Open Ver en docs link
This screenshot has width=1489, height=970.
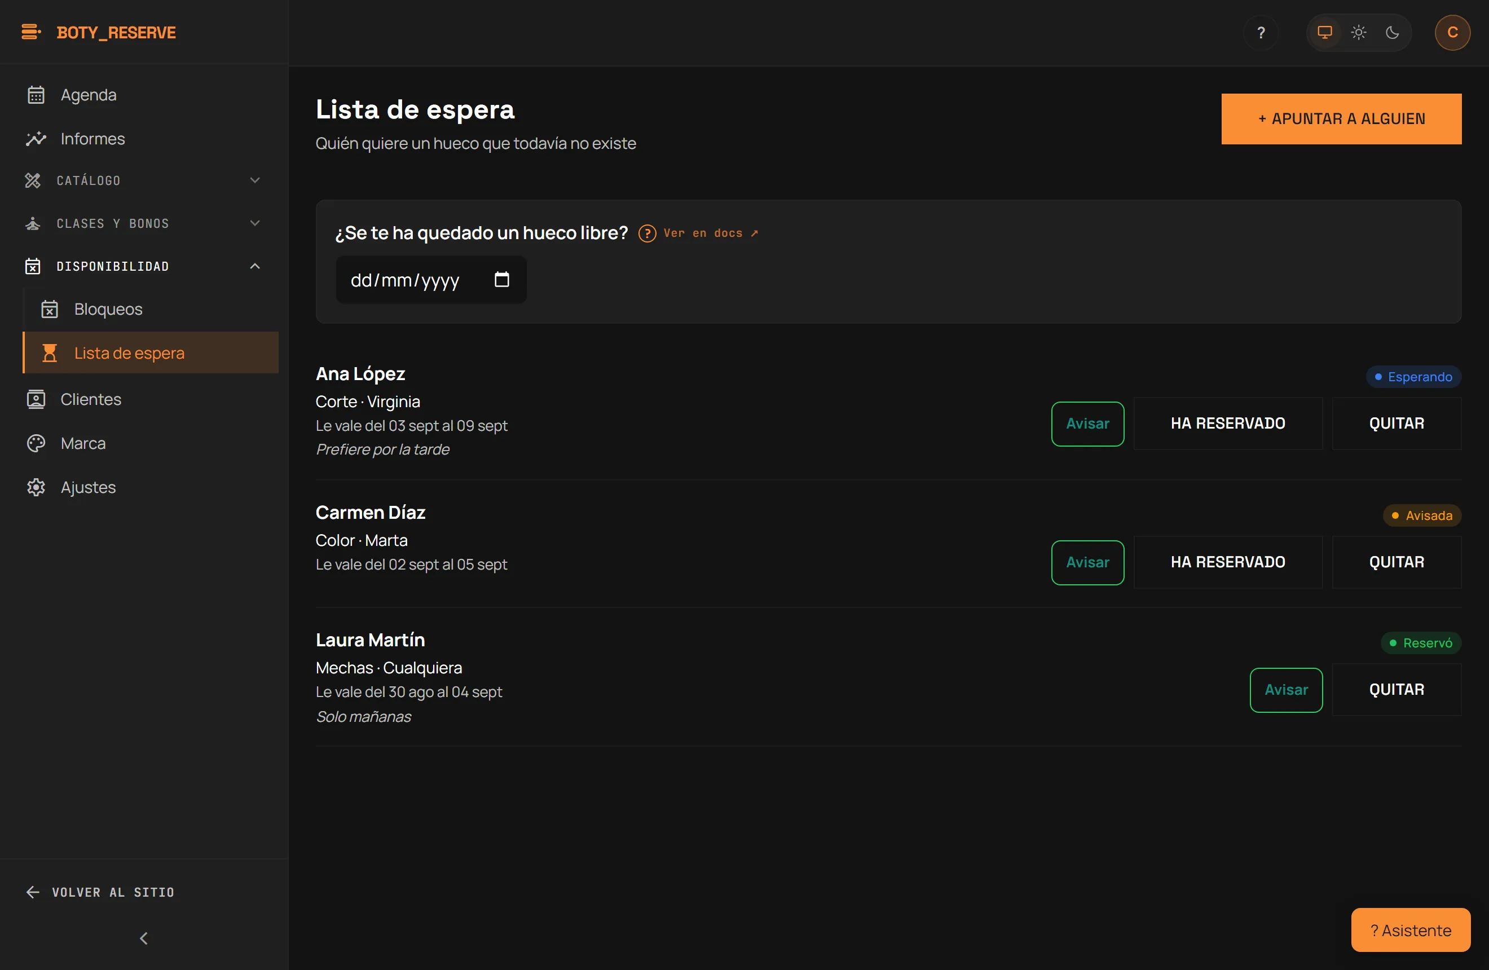coord(711,233)
